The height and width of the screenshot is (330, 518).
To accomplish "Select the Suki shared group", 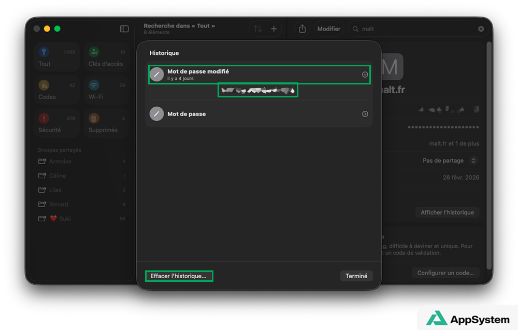I will point(64,219).
